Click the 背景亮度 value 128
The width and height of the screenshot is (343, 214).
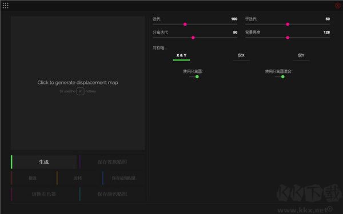point(326,33)
